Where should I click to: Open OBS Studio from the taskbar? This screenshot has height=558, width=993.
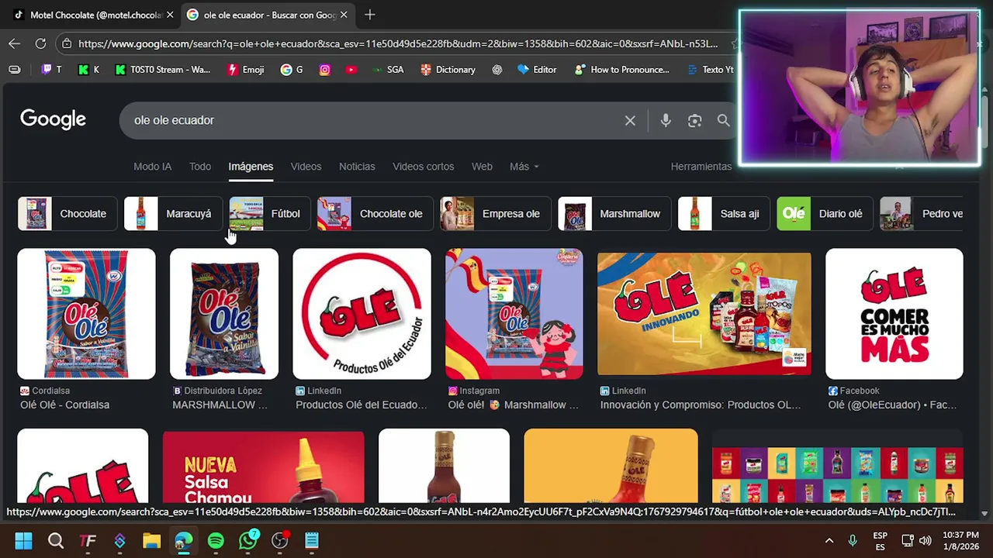pos(280,540)
